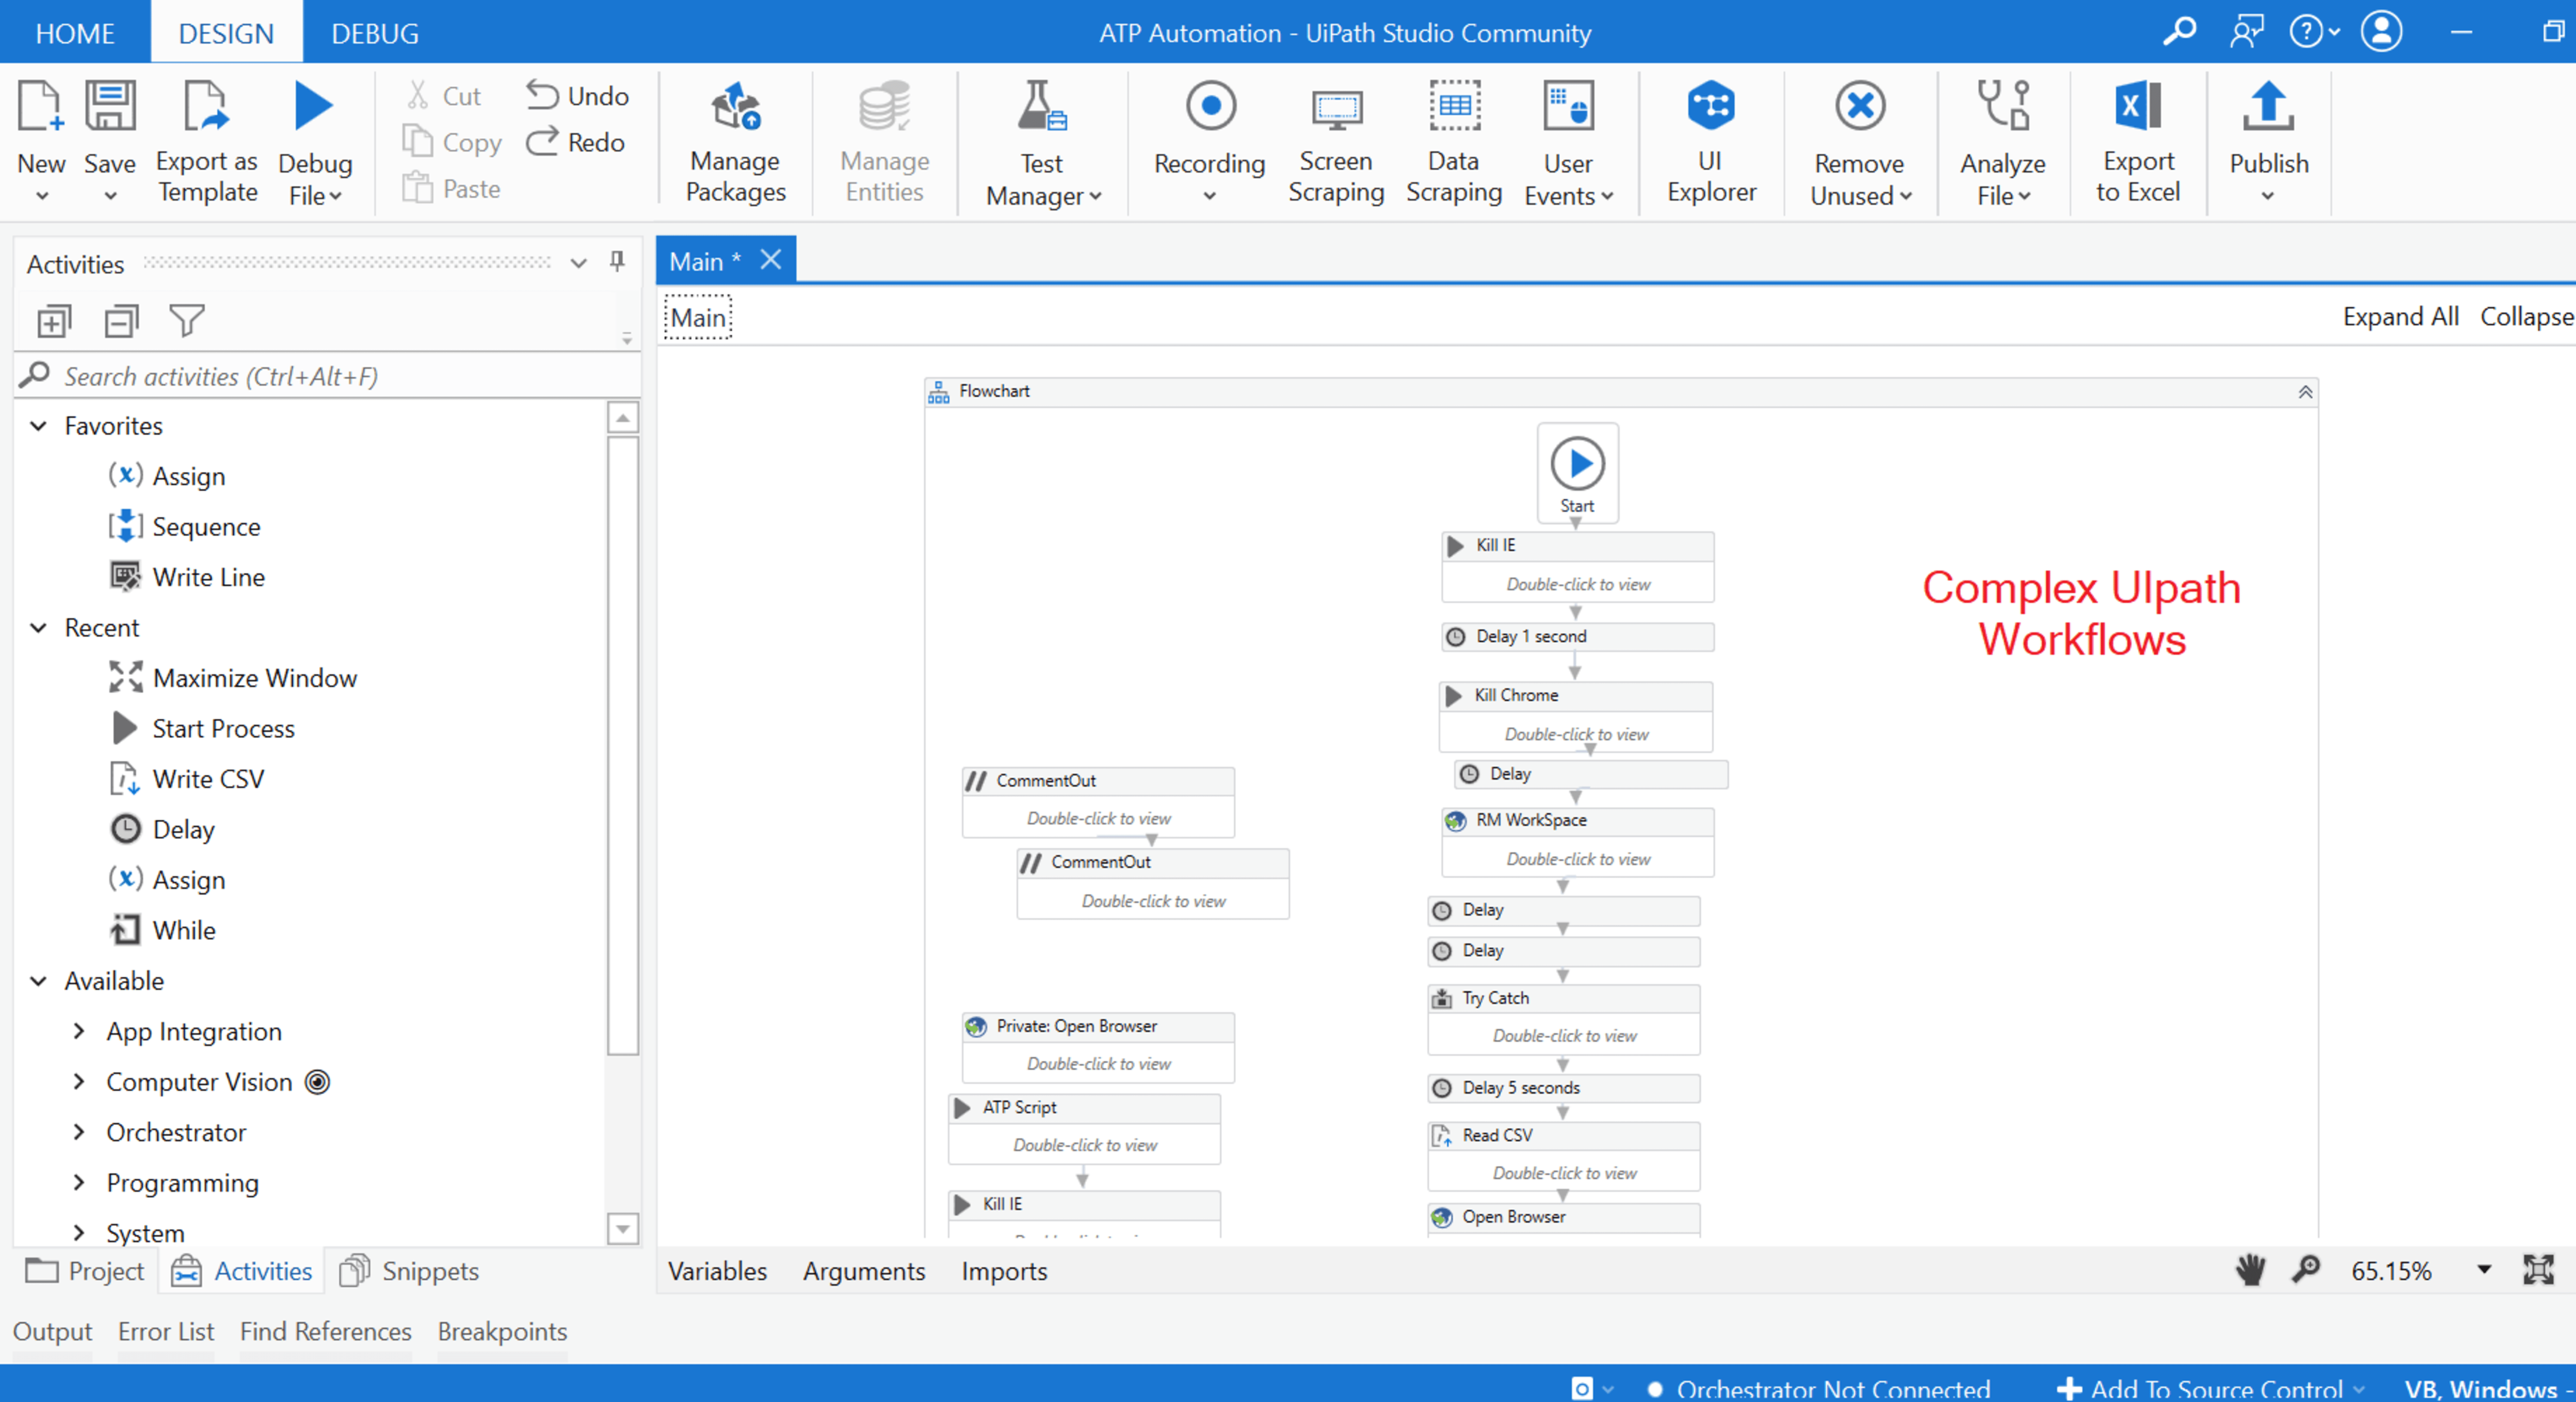Collapse the Flowchart container chevron
The image size is (2576, 1402).
pyautogui.click(x=2305, y=391)
